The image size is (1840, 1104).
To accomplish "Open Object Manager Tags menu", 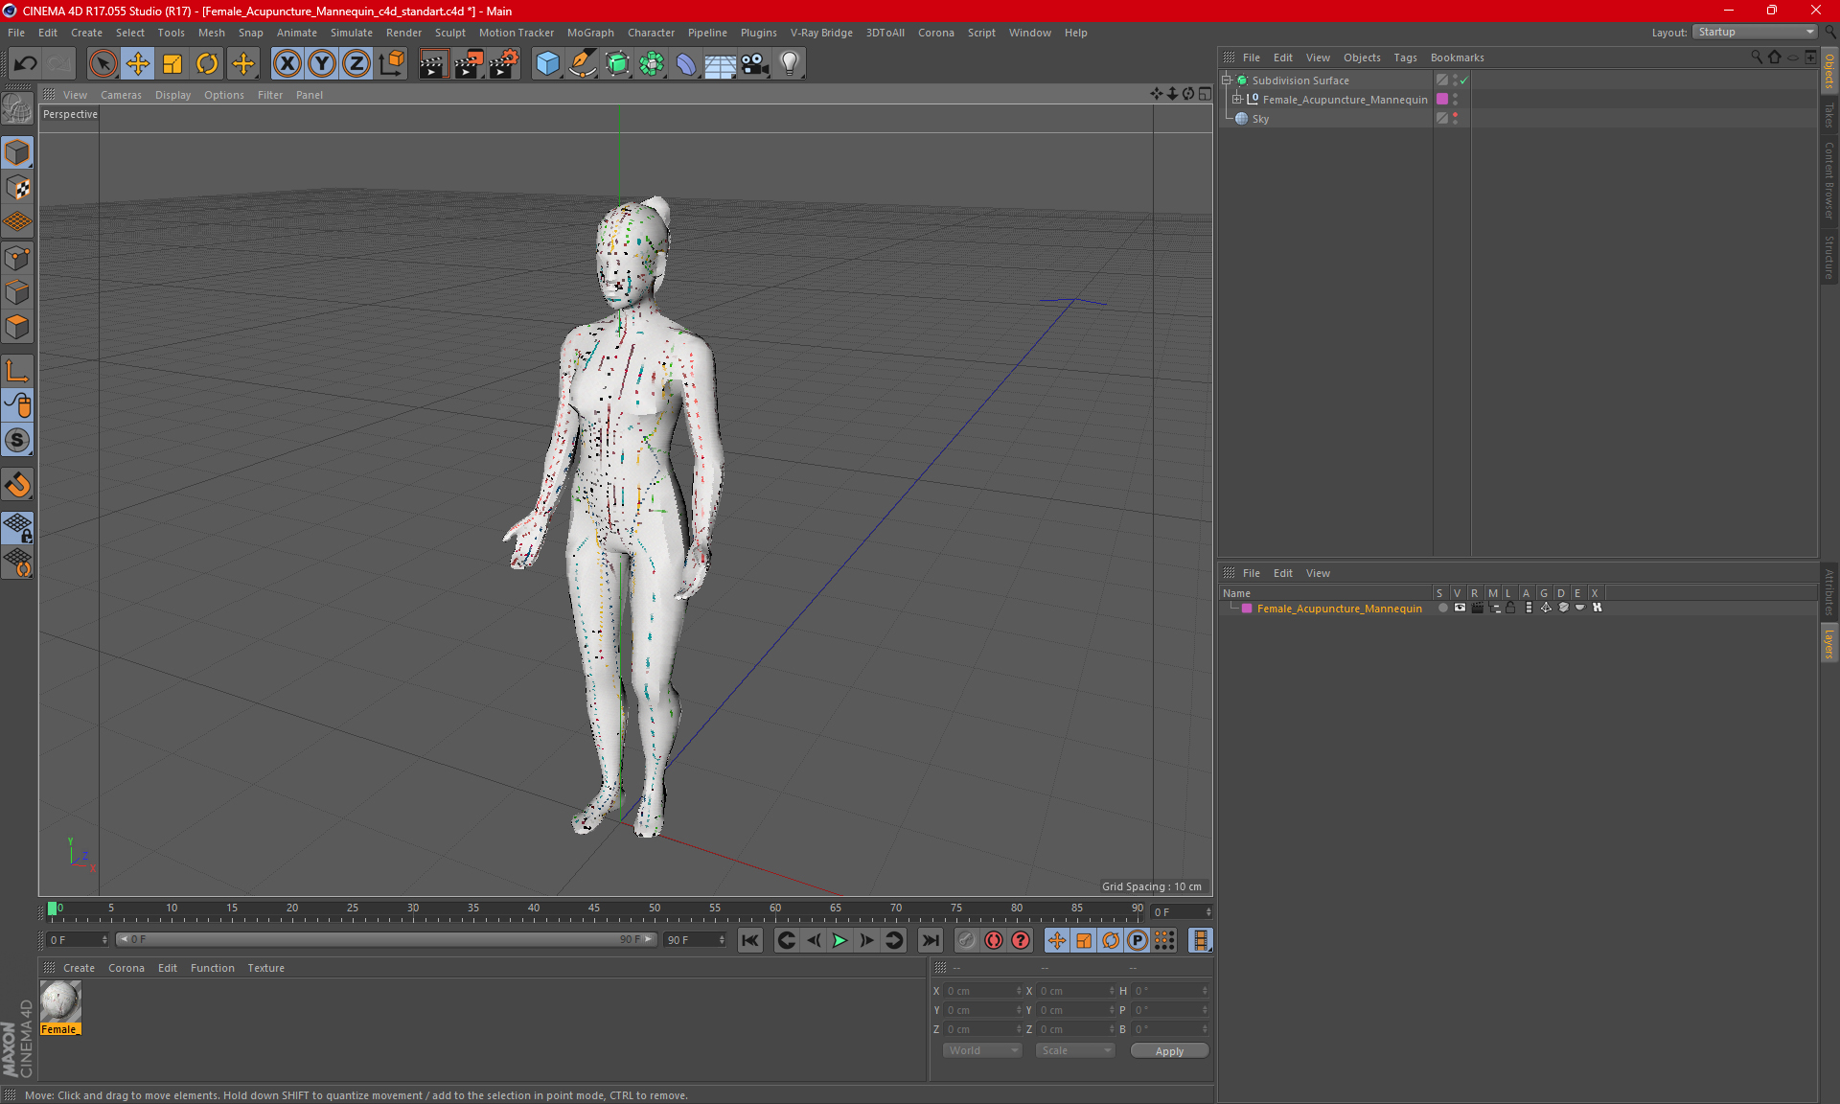I will 1405,57.
